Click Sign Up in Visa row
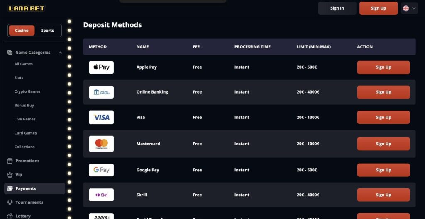Screen dimensions: 425x219 pyautogui.click(x=383, y=117)
